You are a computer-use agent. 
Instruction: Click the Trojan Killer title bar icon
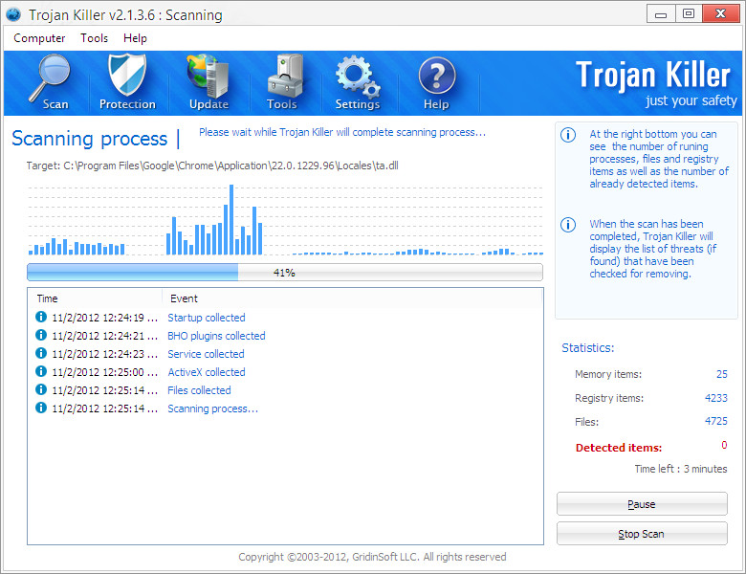[13, 14]
